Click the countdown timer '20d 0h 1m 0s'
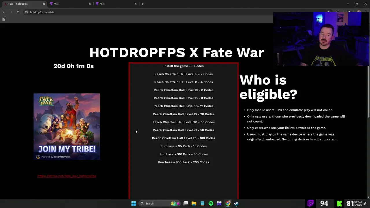Viewport: 370px width, 208px height. (74, 66)
